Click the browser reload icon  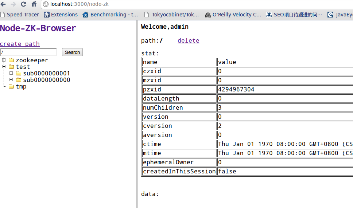tap(24, 4)
